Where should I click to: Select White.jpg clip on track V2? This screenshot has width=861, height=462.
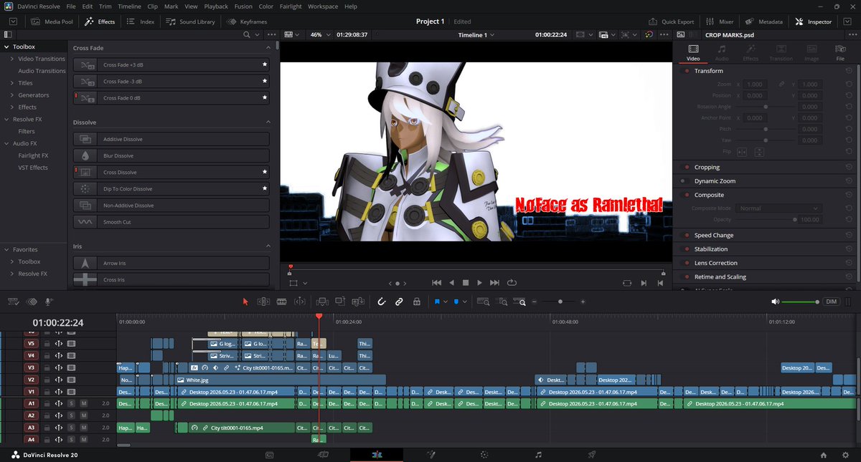point(281,380)
